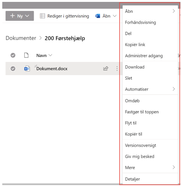Click the Word icon in the command bar
This screenshot has height=187, width=182.
click(98, 16)
